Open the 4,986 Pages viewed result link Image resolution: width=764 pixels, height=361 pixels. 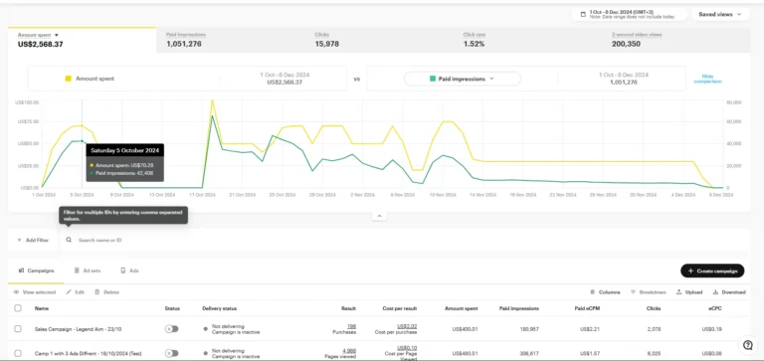(349, 350)
